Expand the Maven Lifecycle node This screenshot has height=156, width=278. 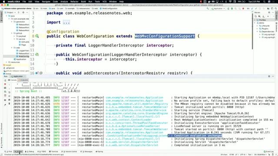tap(257, 26)
